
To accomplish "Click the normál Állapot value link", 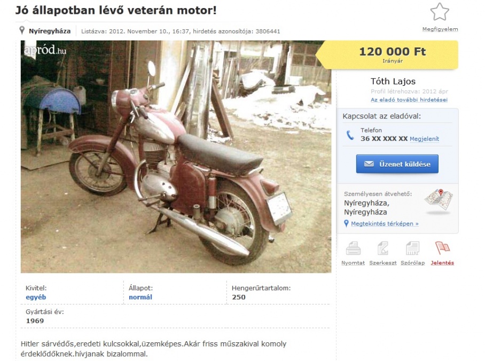I will (x=140, y=297).
